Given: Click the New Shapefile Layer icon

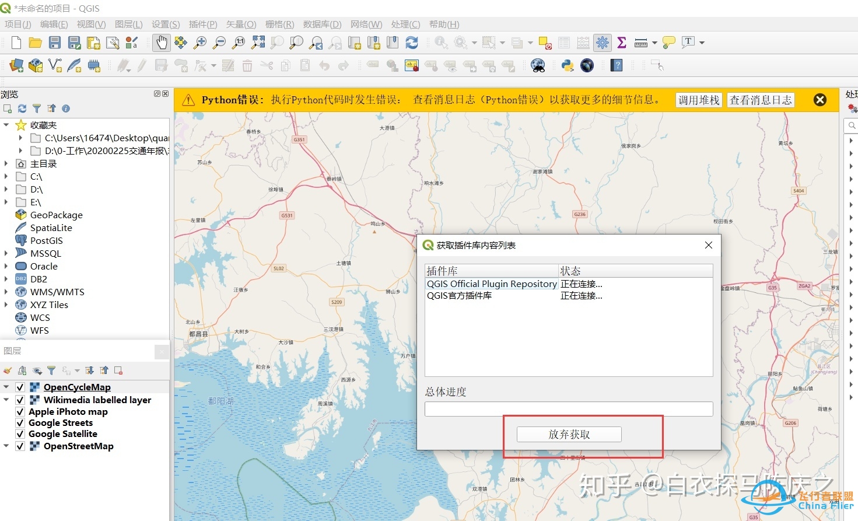Looking at the screenshot, I should click(x=55, y=65).
